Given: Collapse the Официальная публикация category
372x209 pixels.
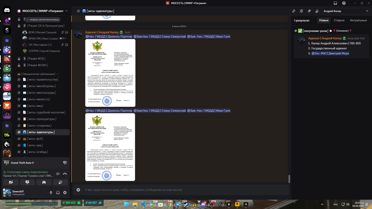Looking at the screenshot, I should (38, 74).
